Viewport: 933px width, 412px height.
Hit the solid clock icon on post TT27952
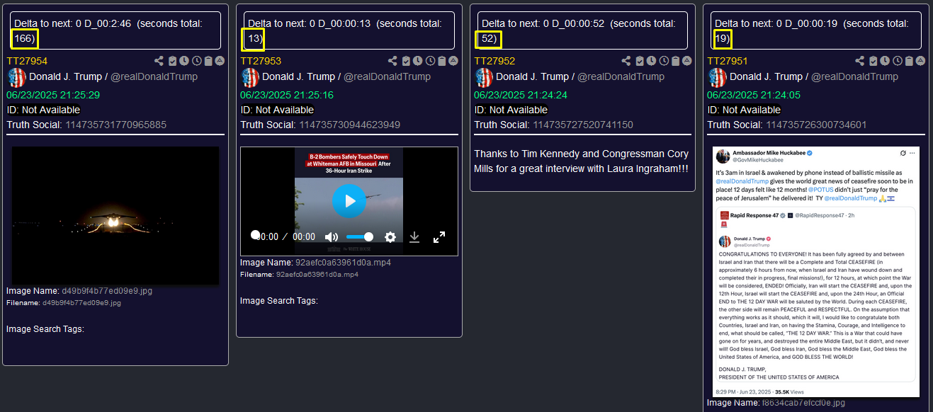pos(651,61)
